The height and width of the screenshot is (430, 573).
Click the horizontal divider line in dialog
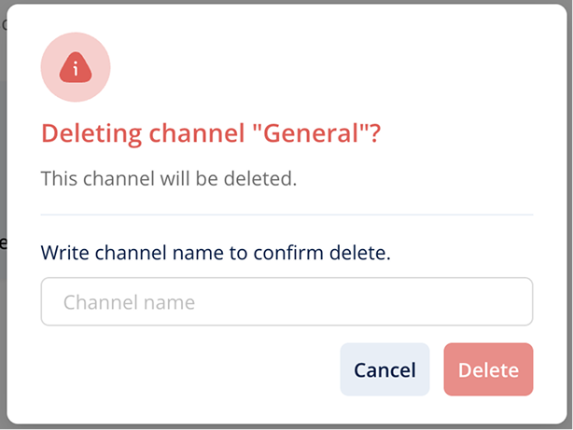point(286,215)
